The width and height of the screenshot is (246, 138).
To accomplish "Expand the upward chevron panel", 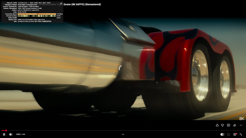I will [123, 134].
